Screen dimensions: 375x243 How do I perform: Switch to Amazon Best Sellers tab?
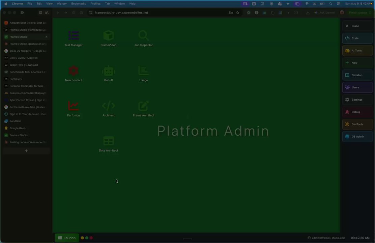[x=26, y=23]
